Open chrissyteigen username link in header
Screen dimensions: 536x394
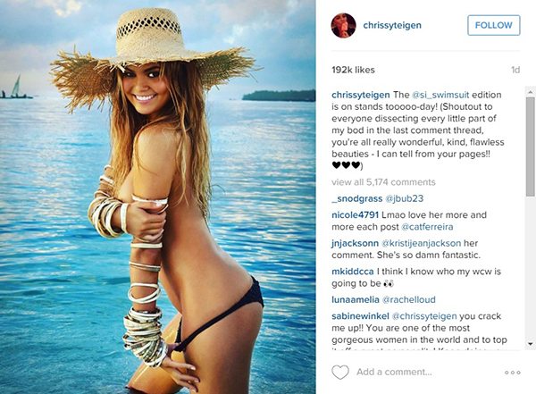(392, 25)
